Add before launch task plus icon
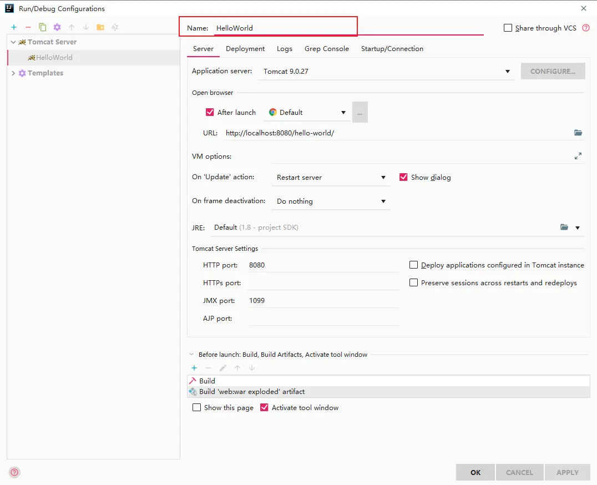This screenshot has width=597, height=485. [x=194, y=368]
